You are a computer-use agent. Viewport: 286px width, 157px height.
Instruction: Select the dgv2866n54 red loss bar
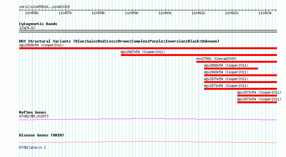click(x=148, y=48)
